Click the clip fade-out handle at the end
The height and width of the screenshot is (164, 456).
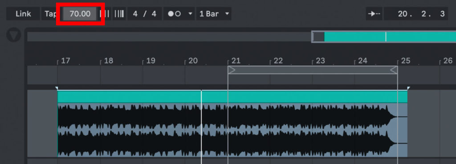tap(409, 88)
